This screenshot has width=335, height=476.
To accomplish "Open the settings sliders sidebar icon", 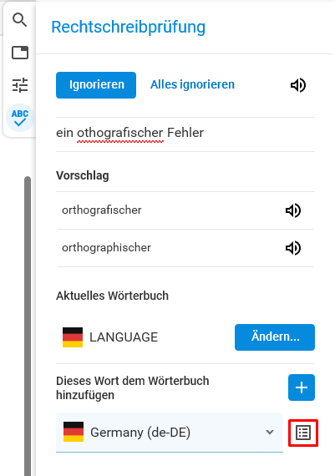I will point(20,85).
